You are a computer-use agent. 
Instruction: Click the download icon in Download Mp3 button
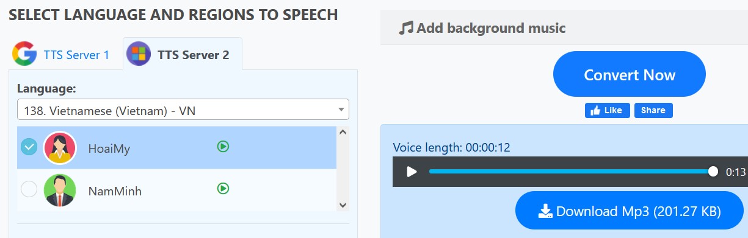point(545,211)
